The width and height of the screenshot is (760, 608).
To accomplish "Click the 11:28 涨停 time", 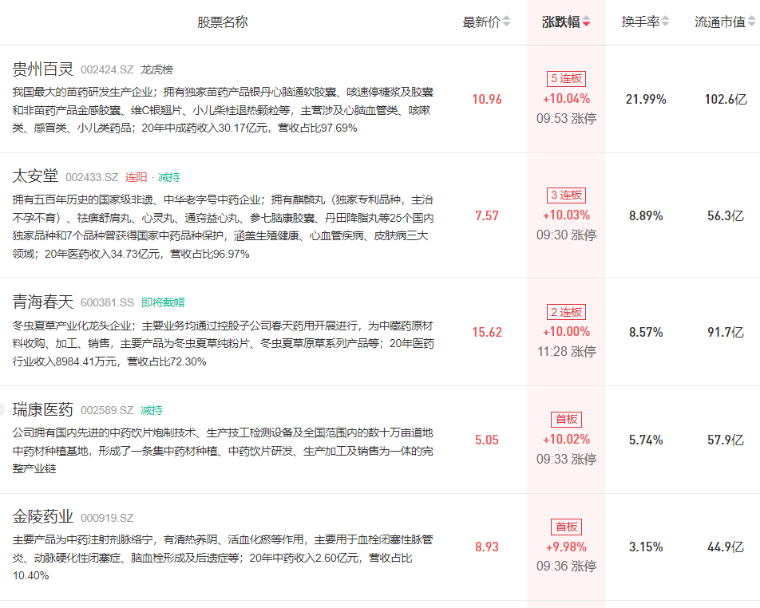I will click(566, 351).
